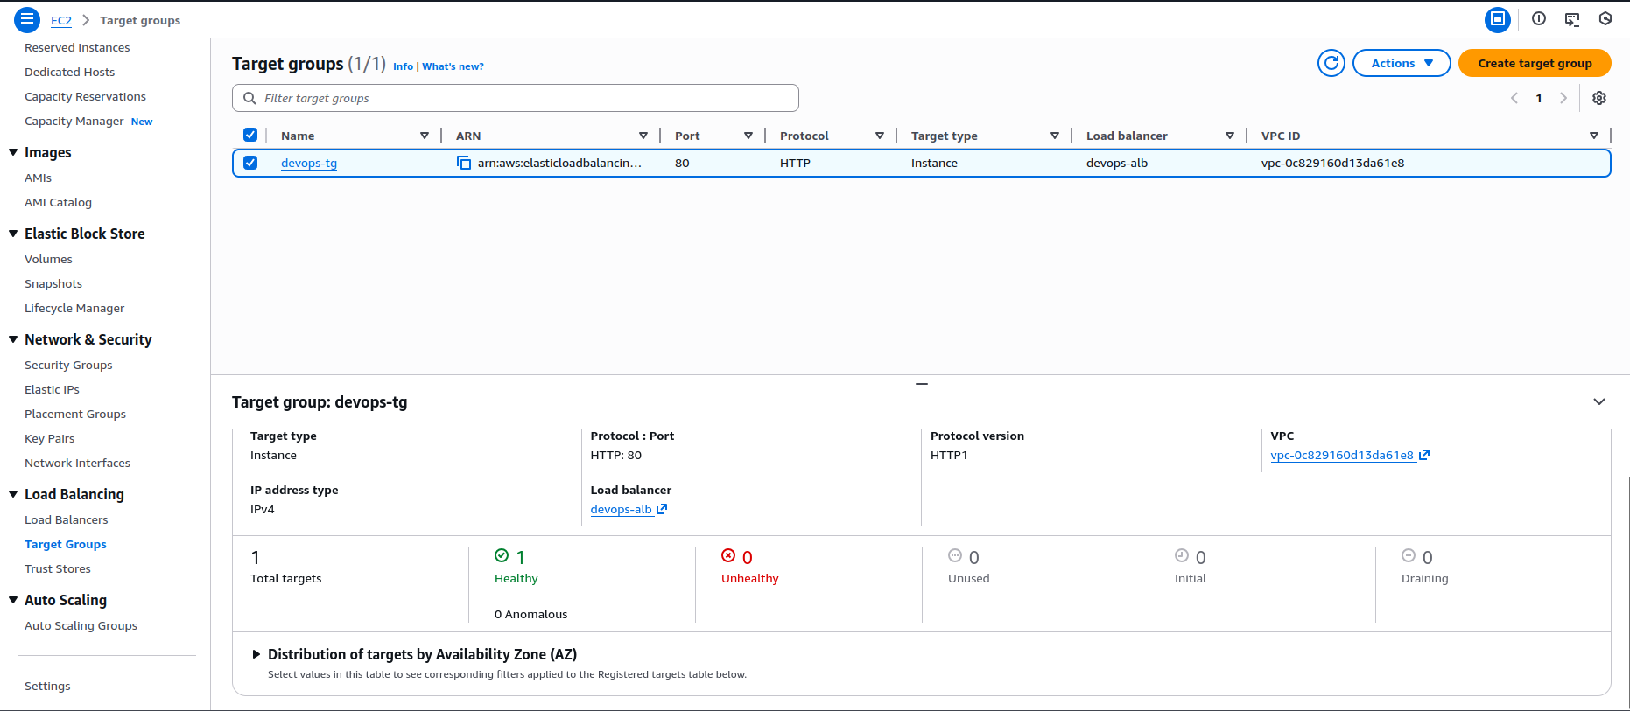The image size is (1630, 711).
Task: Click the Filter target groups search field
Action: click(x=516, y=98)
